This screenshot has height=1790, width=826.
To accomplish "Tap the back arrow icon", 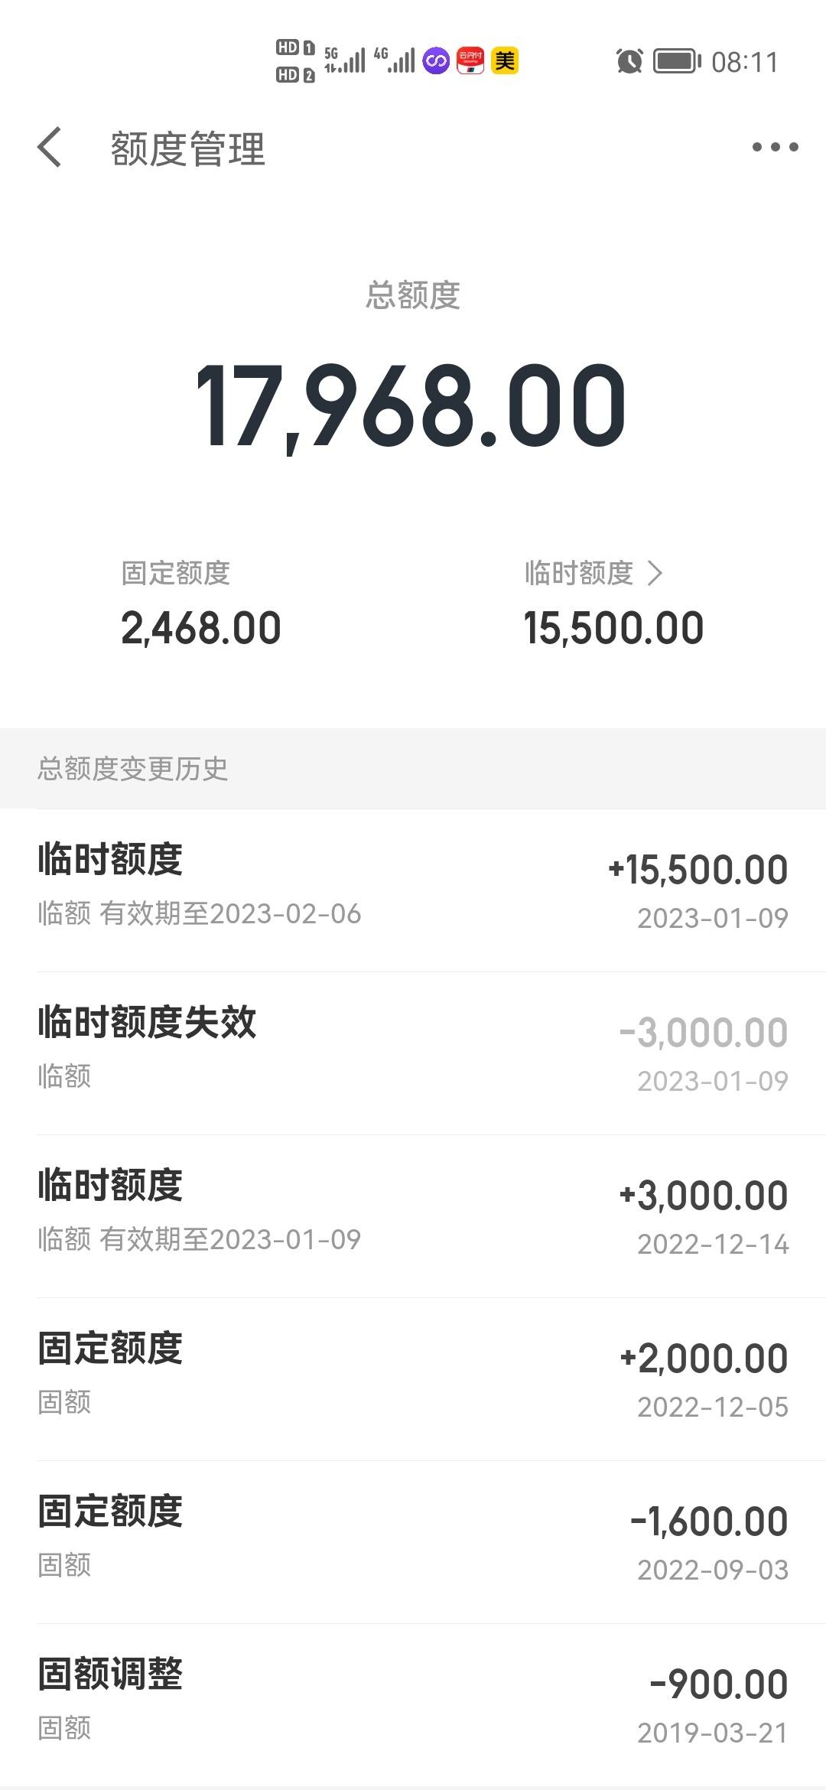I will point(49,147).
